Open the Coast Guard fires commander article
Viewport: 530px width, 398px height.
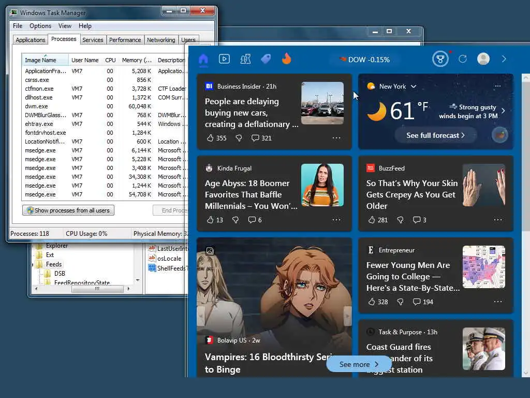399,358
